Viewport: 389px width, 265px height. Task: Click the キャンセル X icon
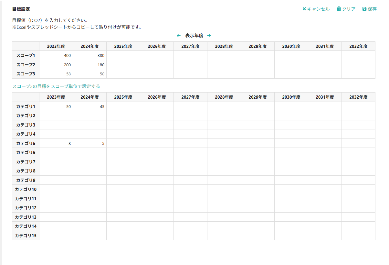click(304, 9)
